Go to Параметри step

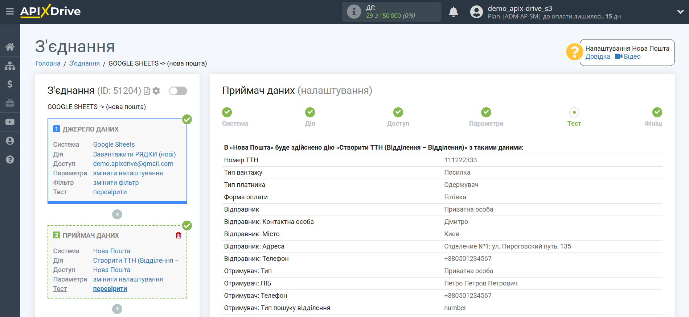(486, 112)
